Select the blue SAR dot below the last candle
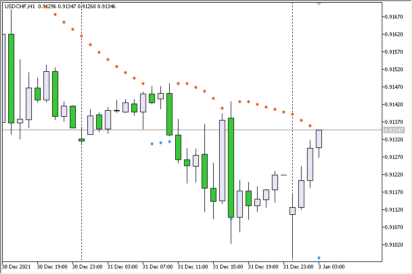 point(319,258)
